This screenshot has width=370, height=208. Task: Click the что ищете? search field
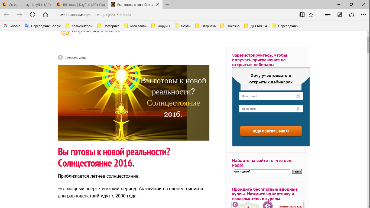click(x=262, y=171)
